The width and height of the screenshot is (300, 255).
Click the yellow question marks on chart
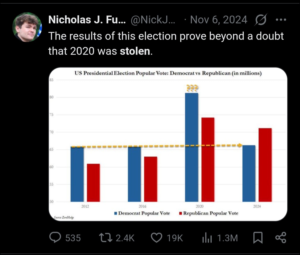pyautogui.click(x=192, y=88)
